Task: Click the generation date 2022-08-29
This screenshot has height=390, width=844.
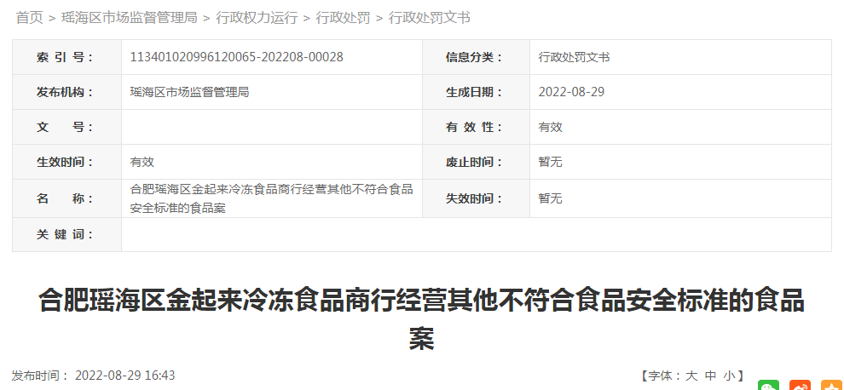Action: click(571, 92)
